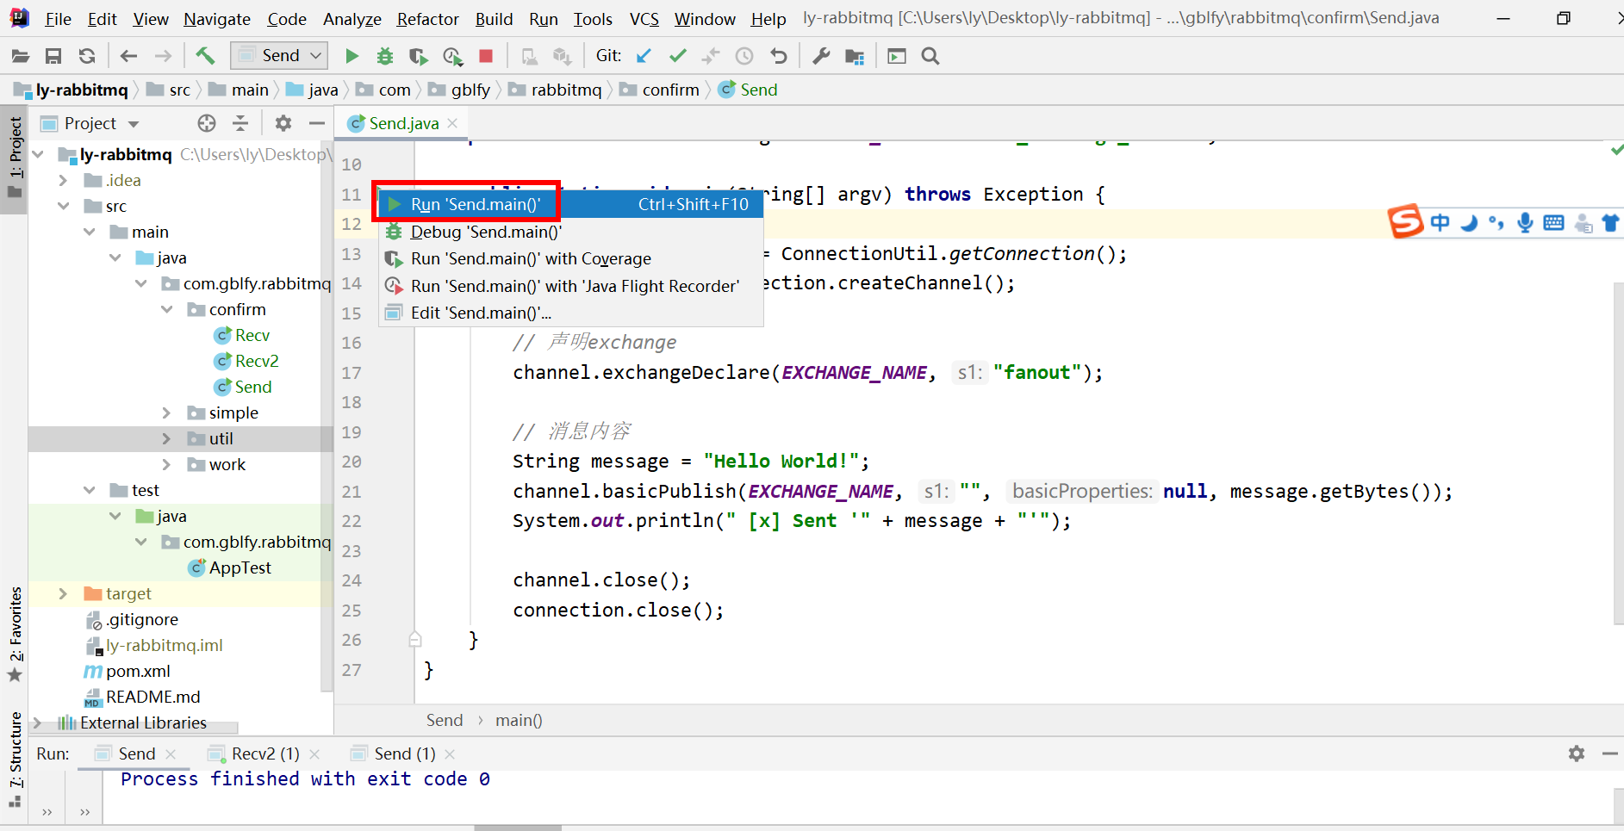Save all files with the floppy icon
The height and width of the screenshot is (831, 1624).
click(53, 56)
